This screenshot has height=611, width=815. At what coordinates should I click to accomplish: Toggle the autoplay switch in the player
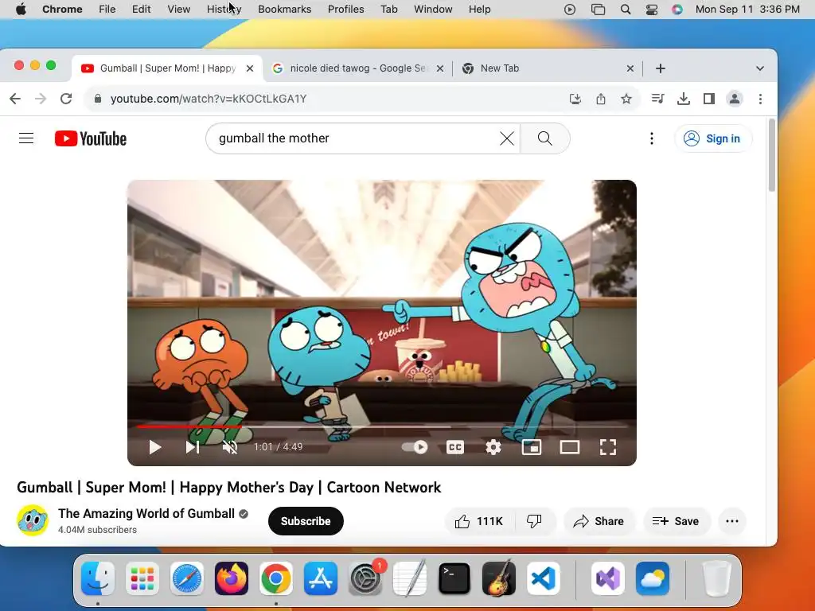click(x=415, y=447)
